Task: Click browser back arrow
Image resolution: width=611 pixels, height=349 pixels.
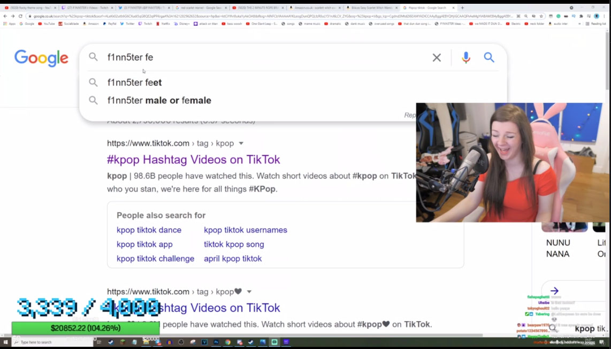Action: [5, 16]
